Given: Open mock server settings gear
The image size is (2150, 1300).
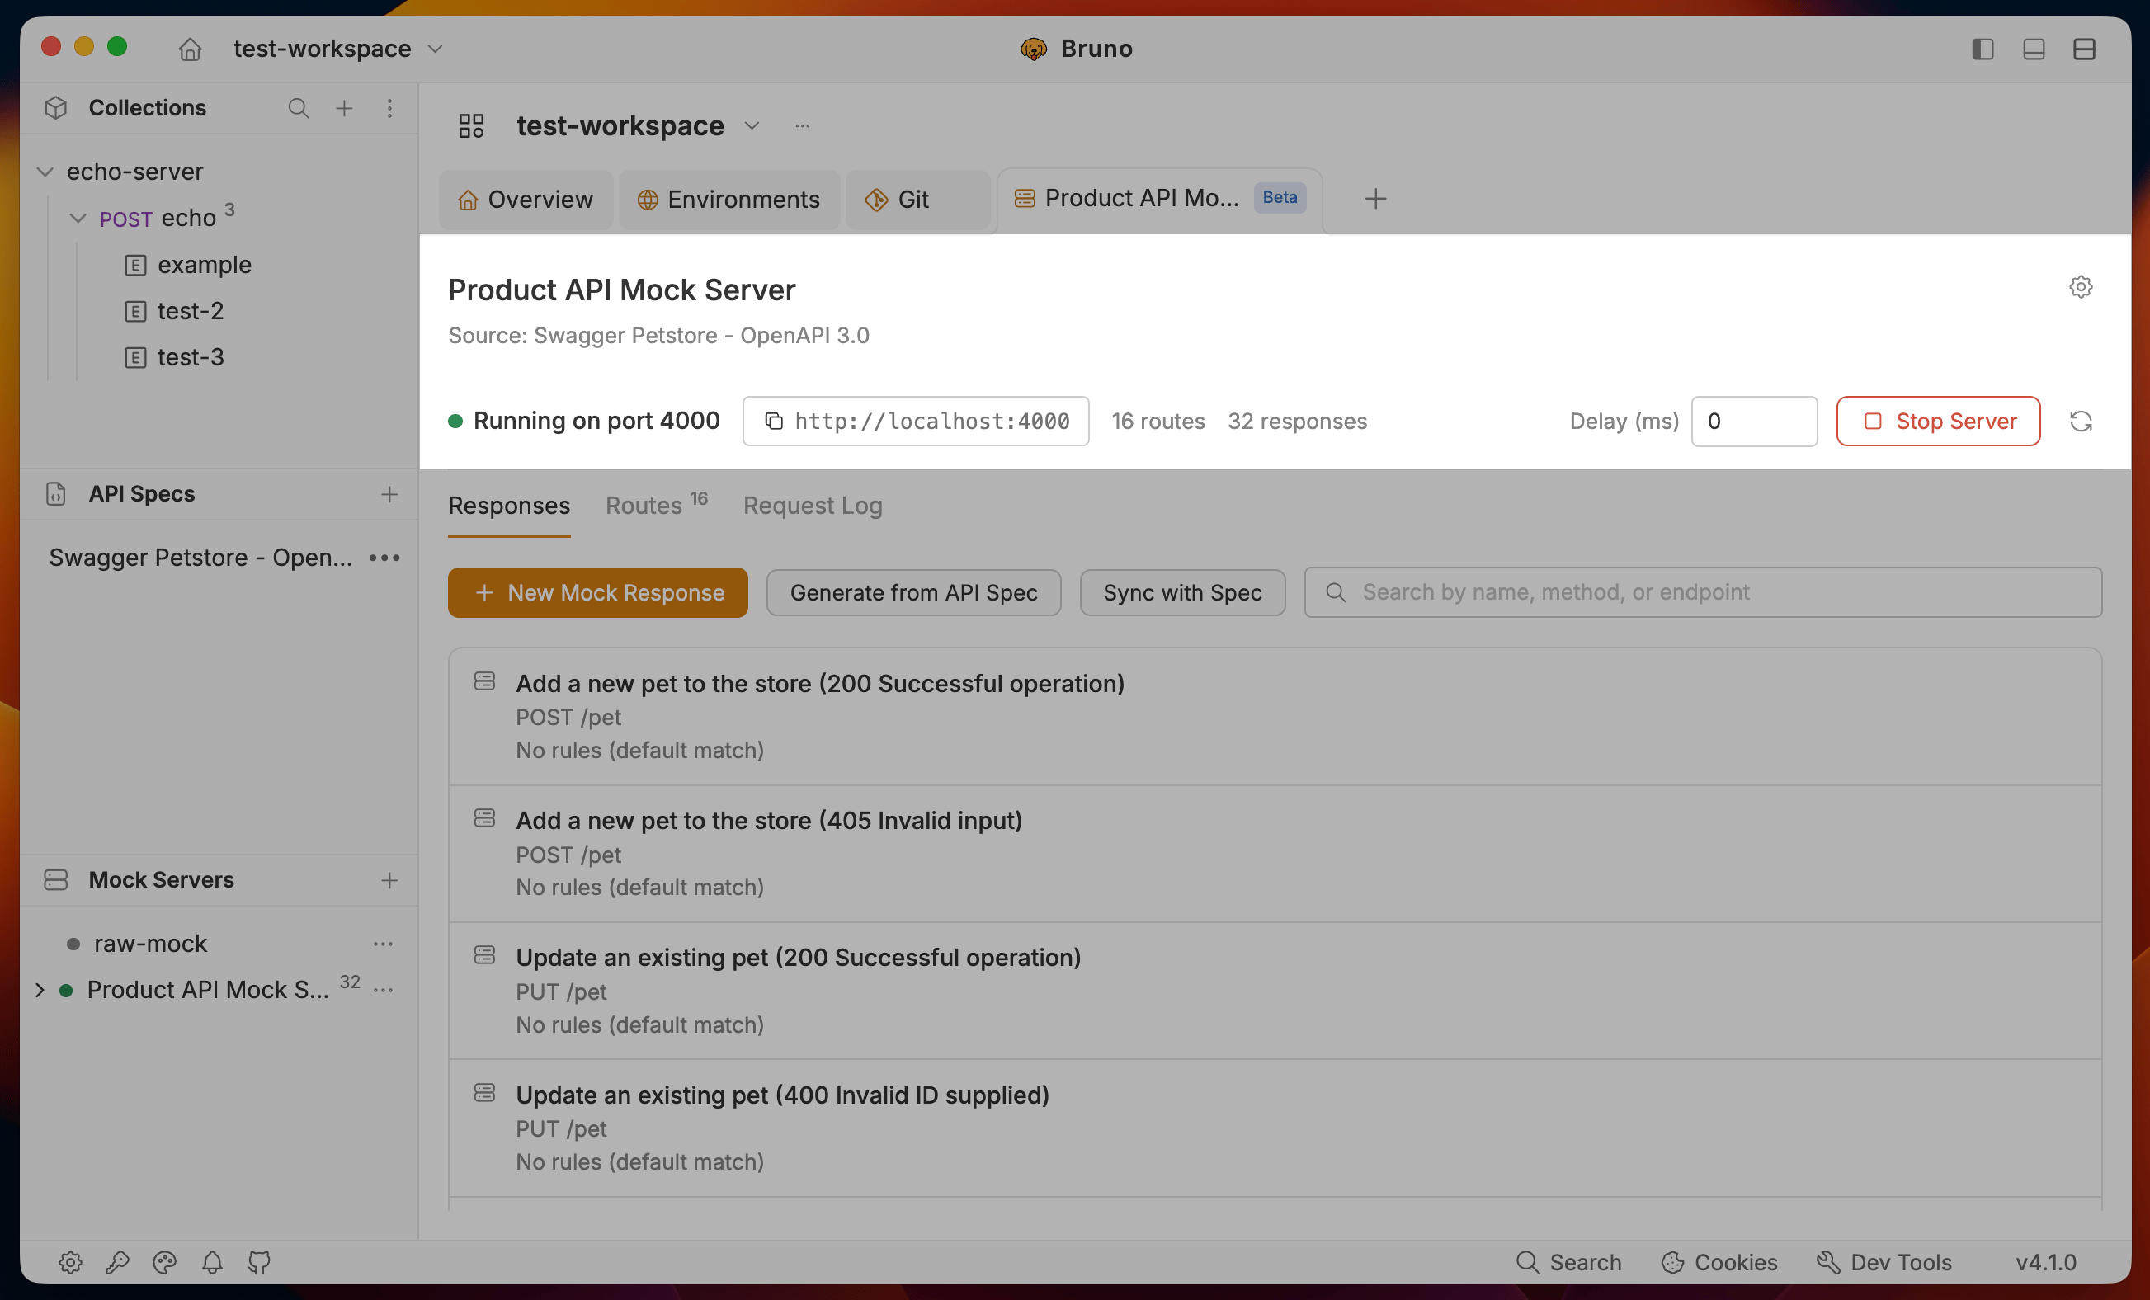Looking at the screenshot, I should pyautogui.click(x=2080, y=287).
